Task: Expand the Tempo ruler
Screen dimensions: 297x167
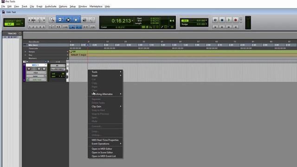Action: coord(26,51)
